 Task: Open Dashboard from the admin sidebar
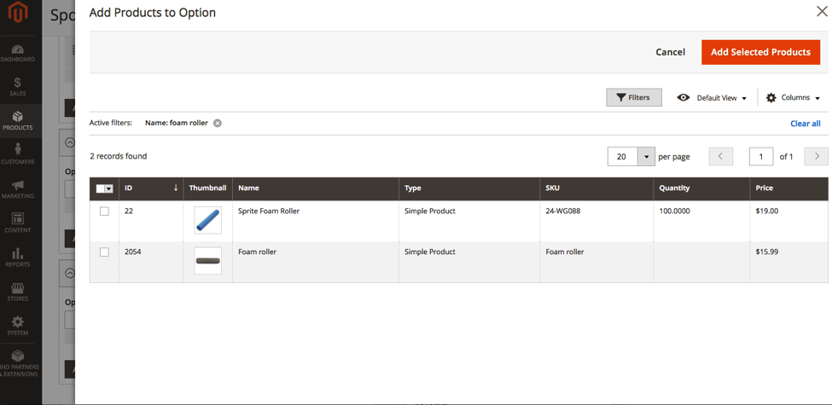click(17, 53)
